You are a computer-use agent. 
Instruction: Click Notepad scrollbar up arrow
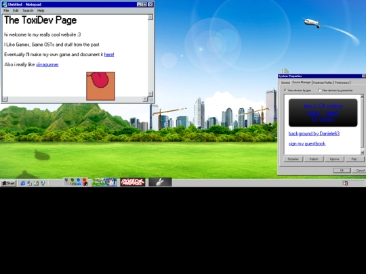click(x=150, y=17)
